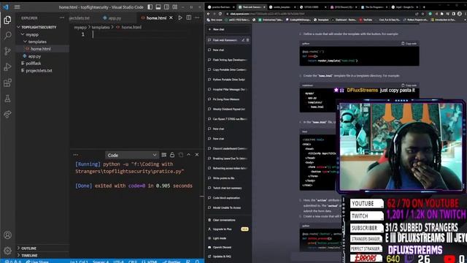Open the Testing flask icon view
The width and height of the screenshot is (467, 263).
pos(7,99)
